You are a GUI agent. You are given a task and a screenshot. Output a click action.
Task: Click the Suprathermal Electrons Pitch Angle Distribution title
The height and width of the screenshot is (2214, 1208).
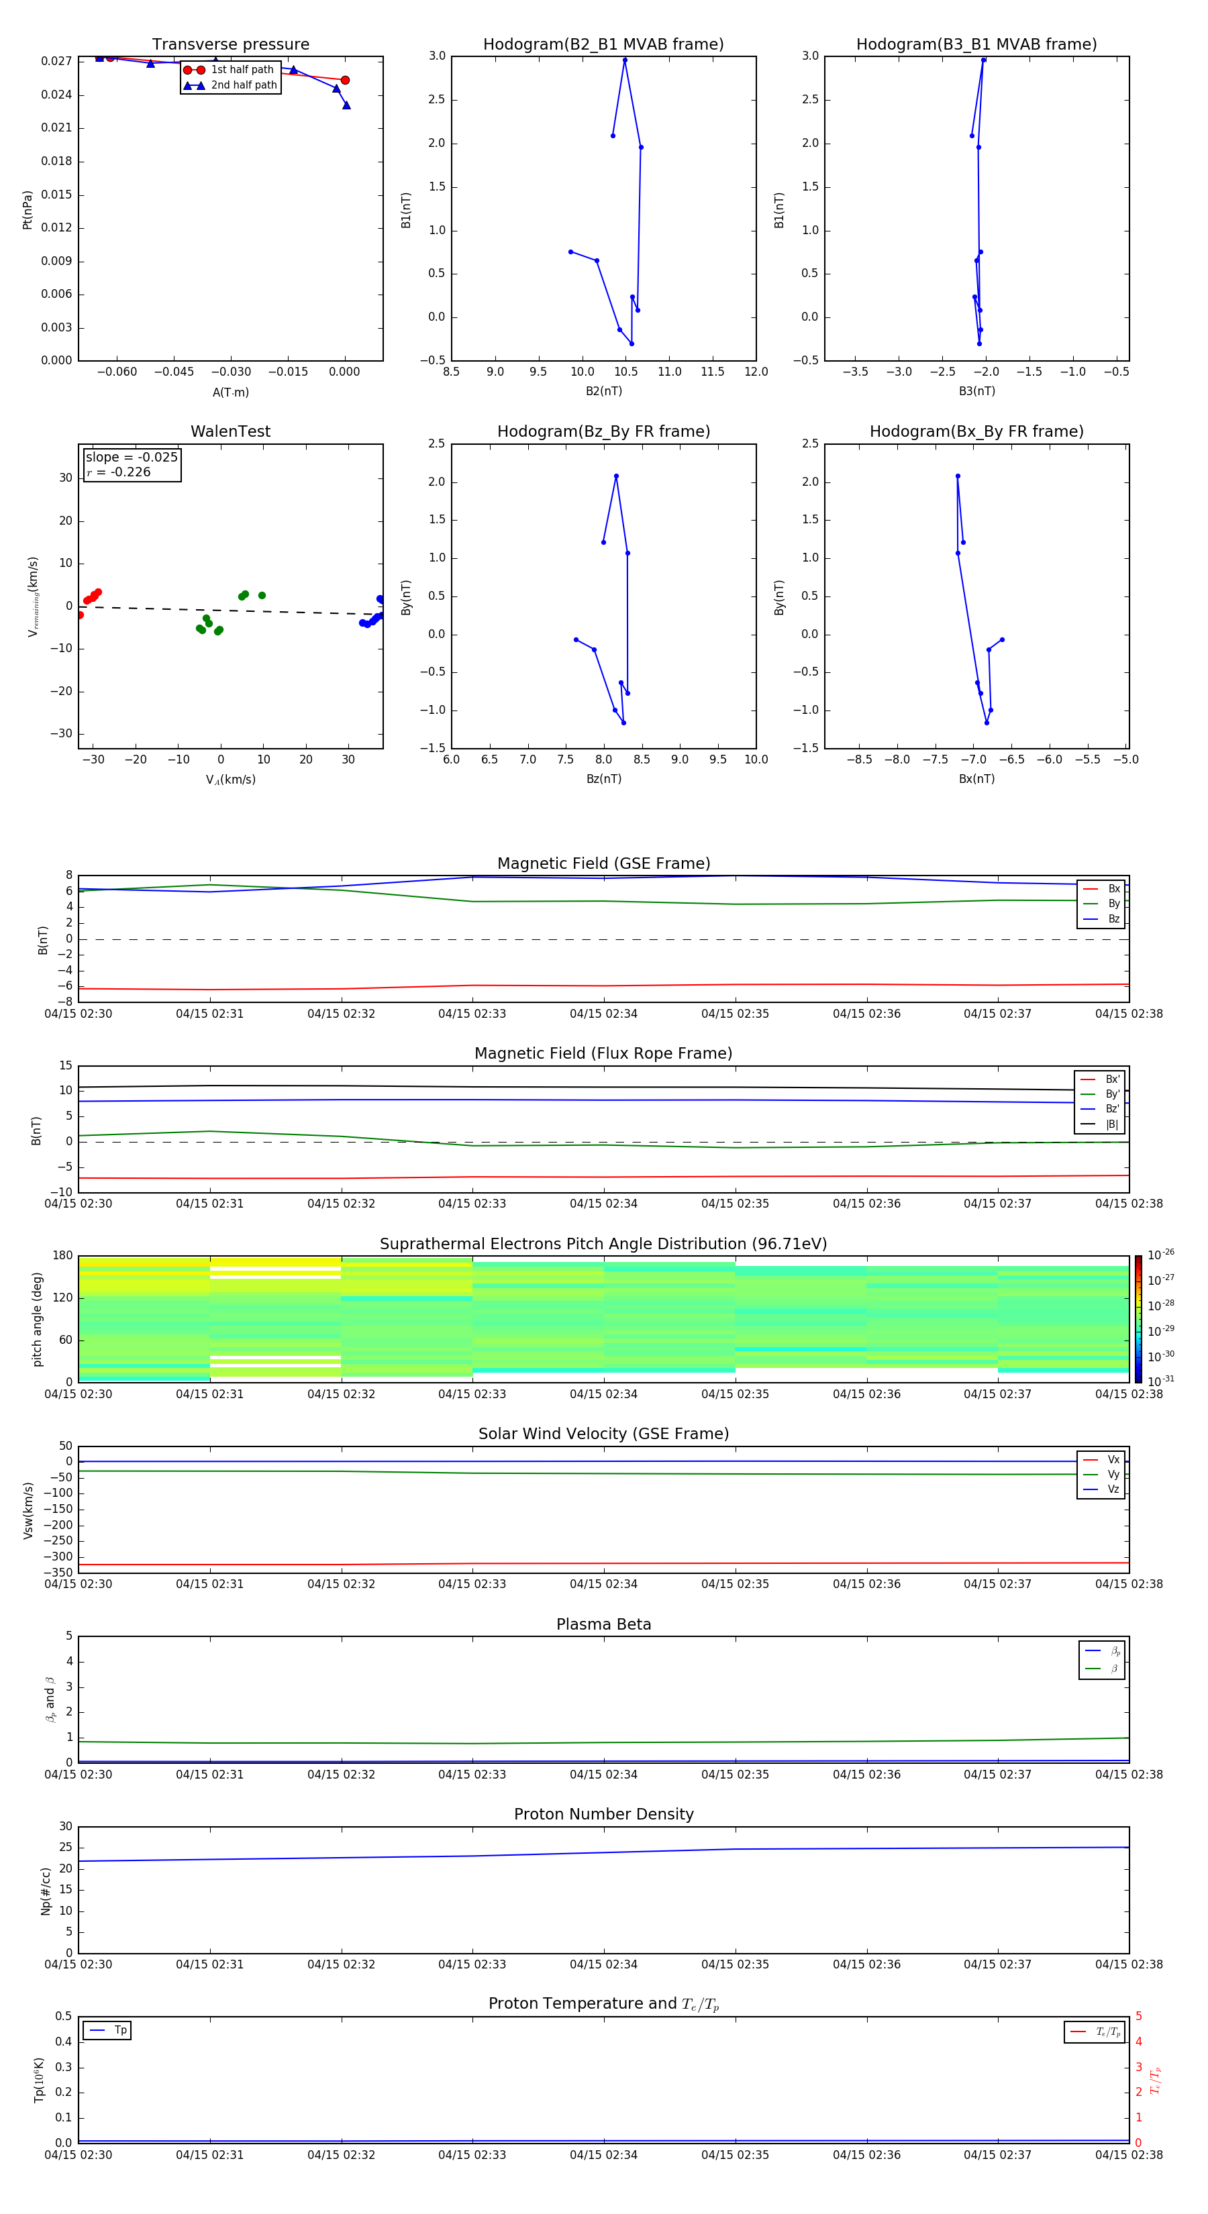click(603, 1245)
